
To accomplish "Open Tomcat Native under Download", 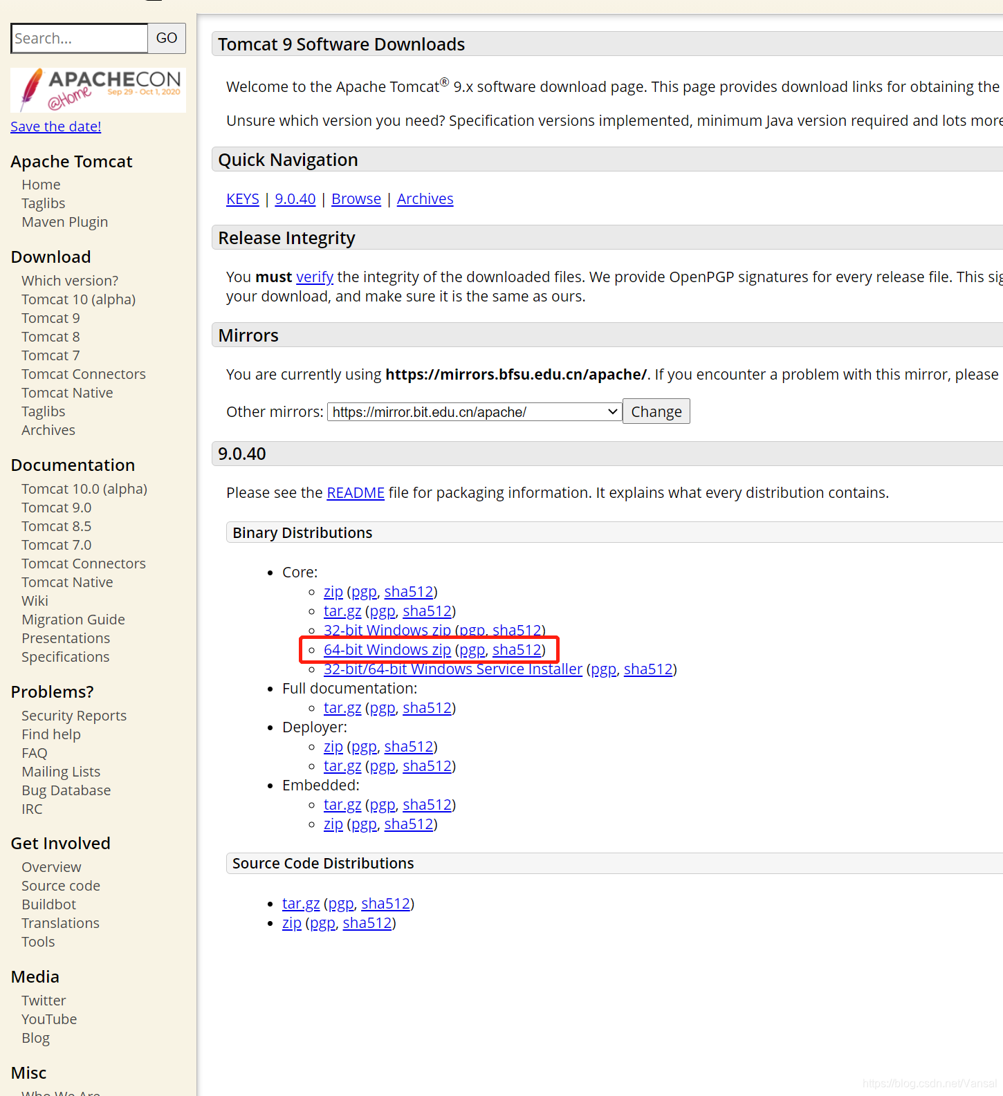I will (x=67, y=393).
